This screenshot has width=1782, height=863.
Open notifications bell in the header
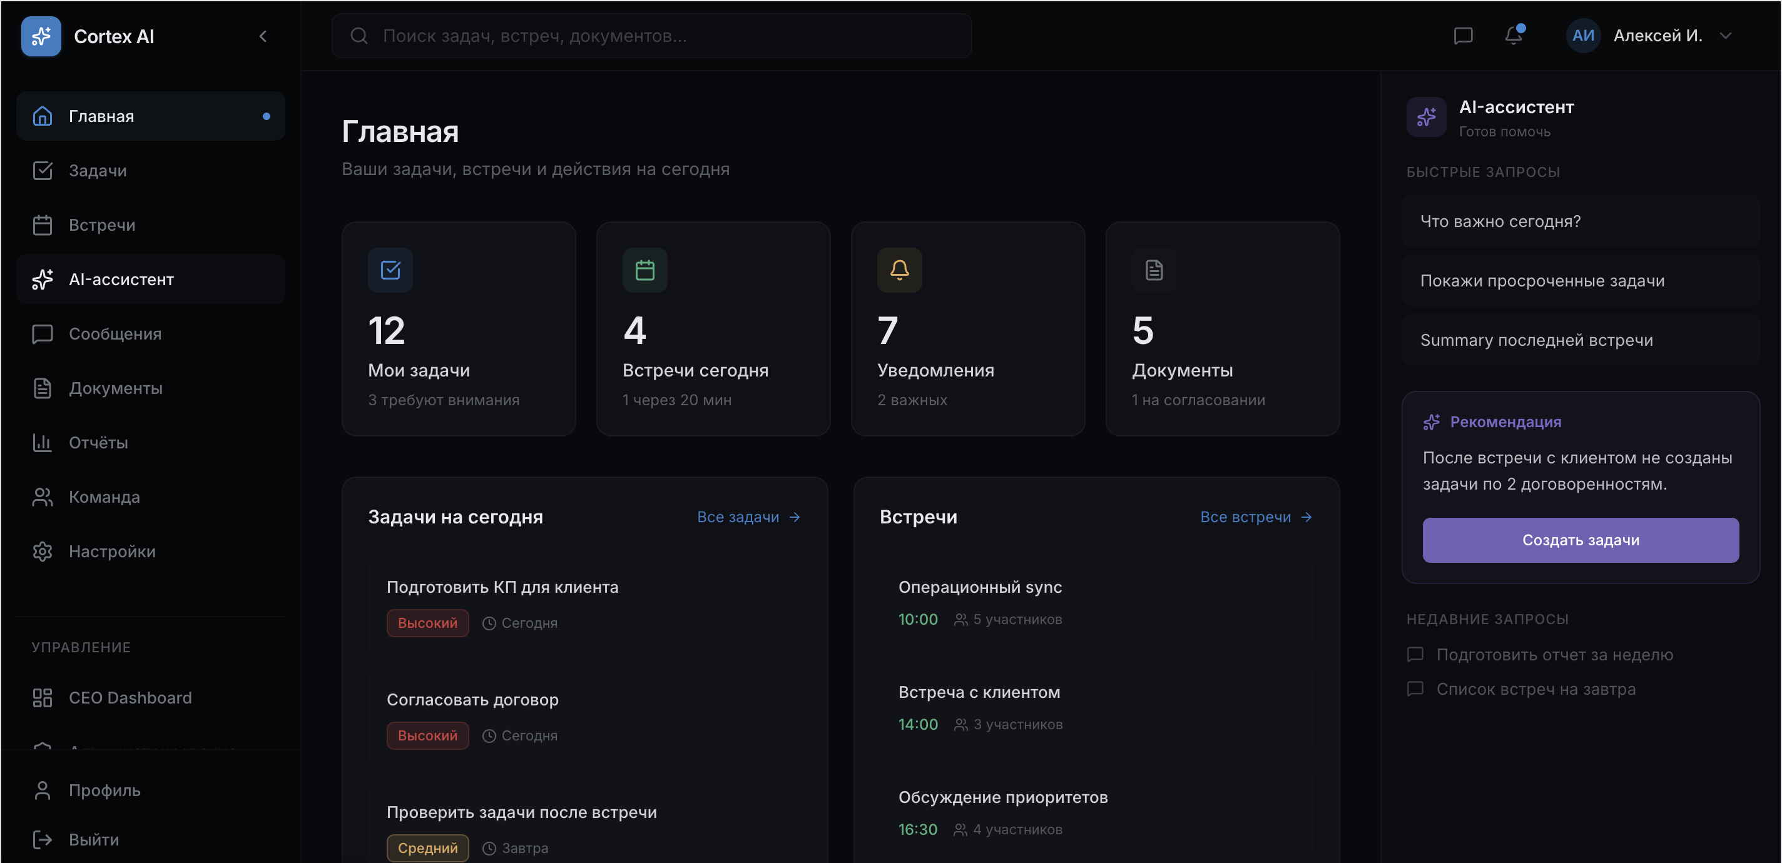(1514, 35)
